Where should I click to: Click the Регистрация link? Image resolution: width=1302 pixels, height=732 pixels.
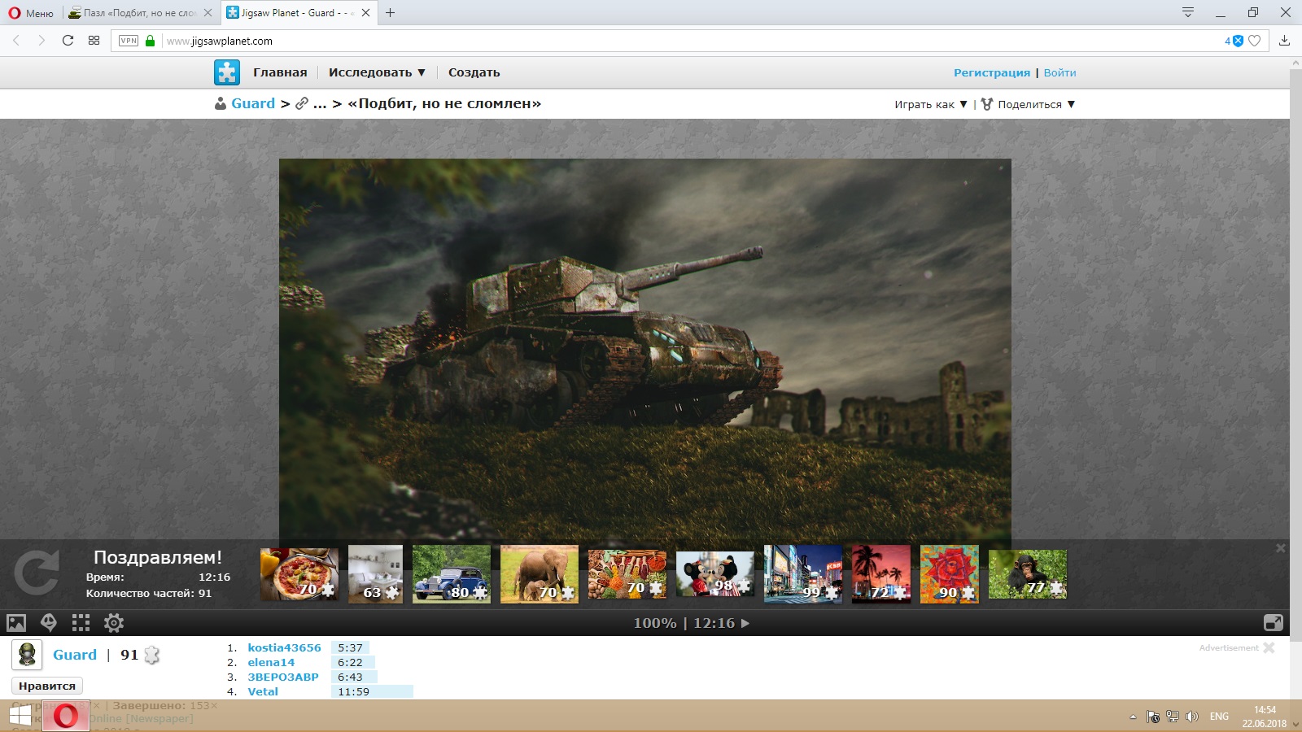click(992, 72)
